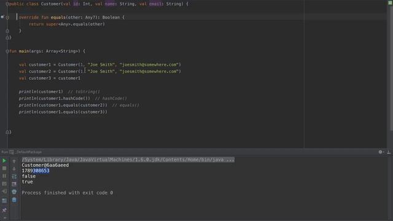Image resolution: width=393 pixels, height=221 pixels.
Task: Click the Pause output icon in Run panel
Action: [4, 176]
